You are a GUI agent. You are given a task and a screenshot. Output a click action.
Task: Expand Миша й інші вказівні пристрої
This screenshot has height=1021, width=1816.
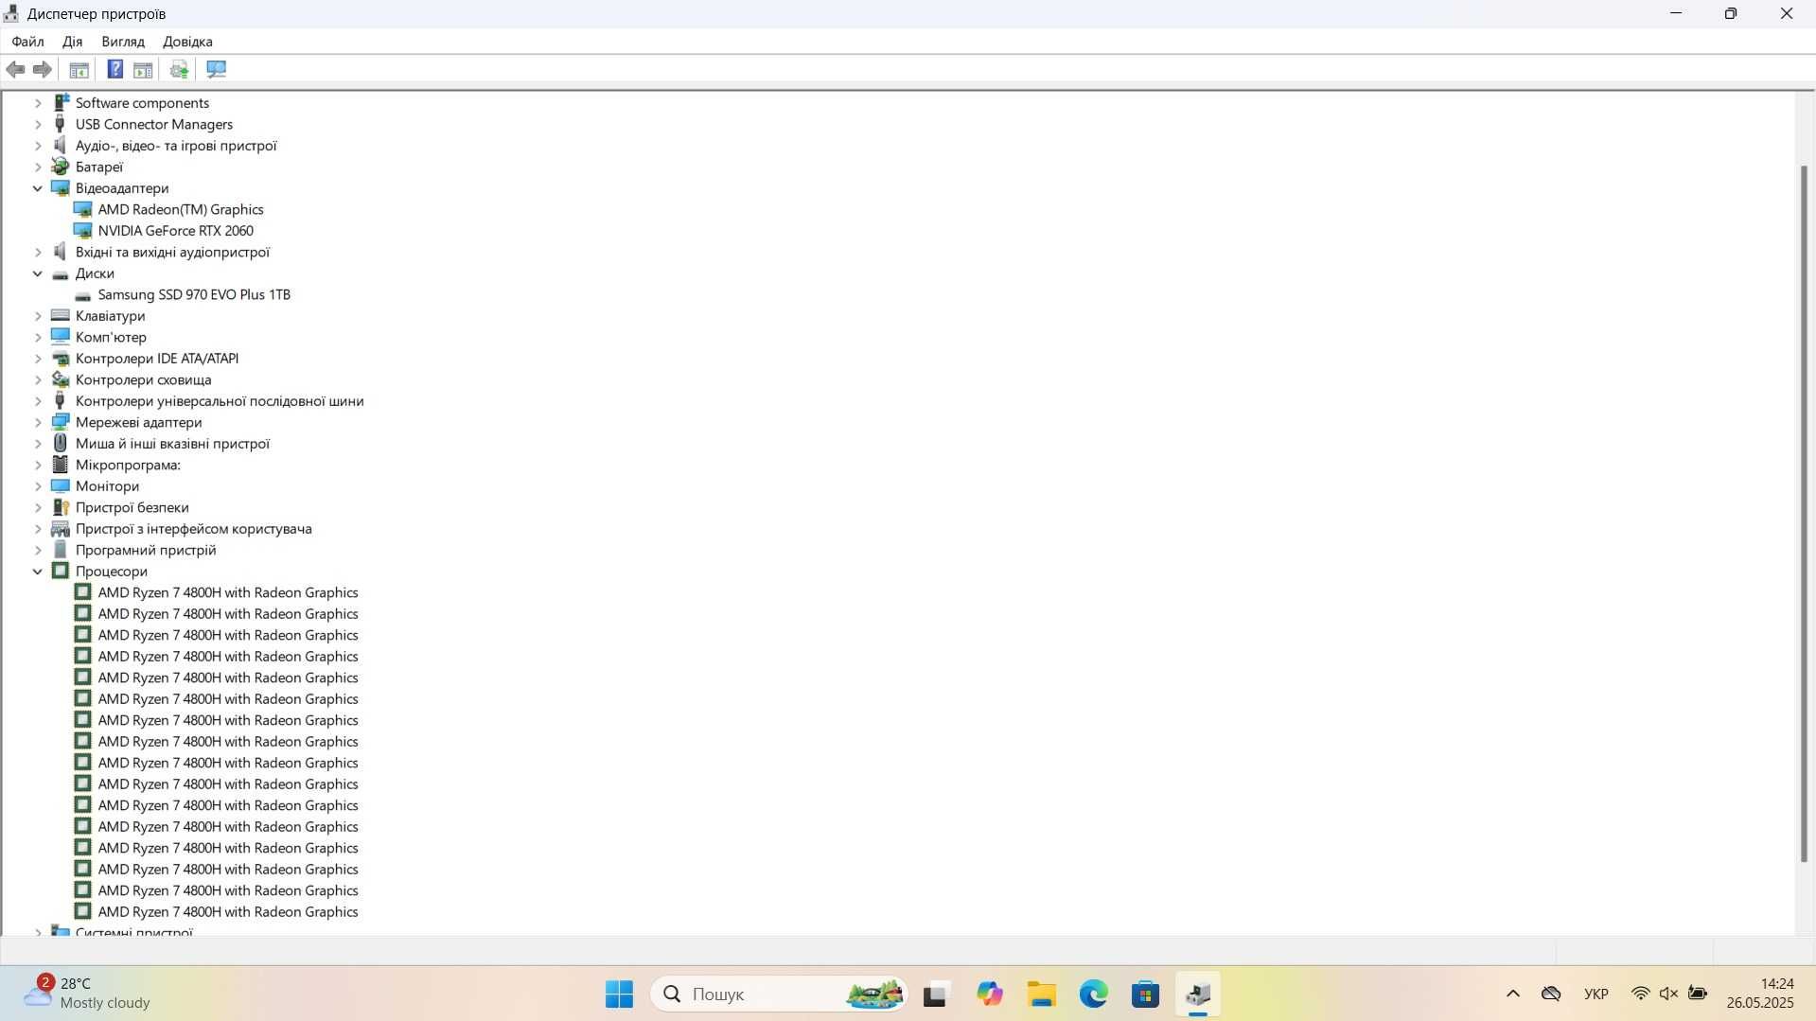38,444
